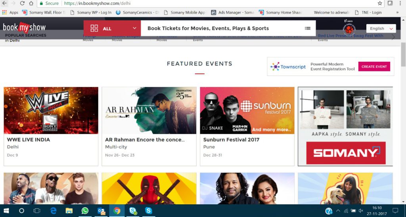
Task: Click the Townscript logo
Action: coord(288,67)
